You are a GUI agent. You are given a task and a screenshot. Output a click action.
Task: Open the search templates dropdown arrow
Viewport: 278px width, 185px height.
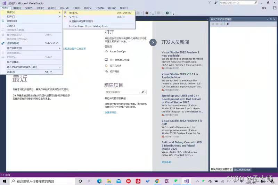(146, 92)
